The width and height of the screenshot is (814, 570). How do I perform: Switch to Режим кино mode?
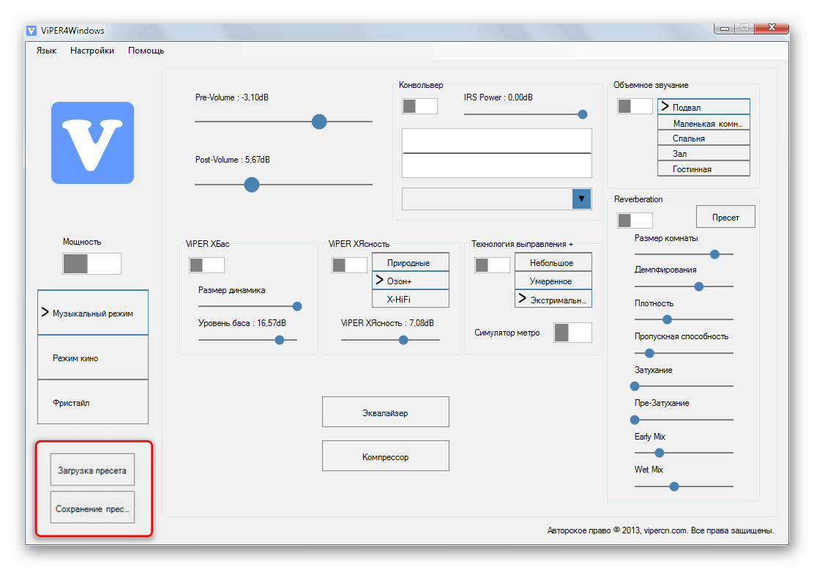click(x=93, y=358)
